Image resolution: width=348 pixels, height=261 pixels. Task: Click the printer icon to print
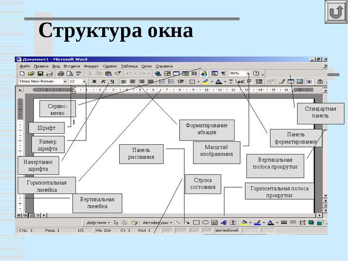point(61,73)
